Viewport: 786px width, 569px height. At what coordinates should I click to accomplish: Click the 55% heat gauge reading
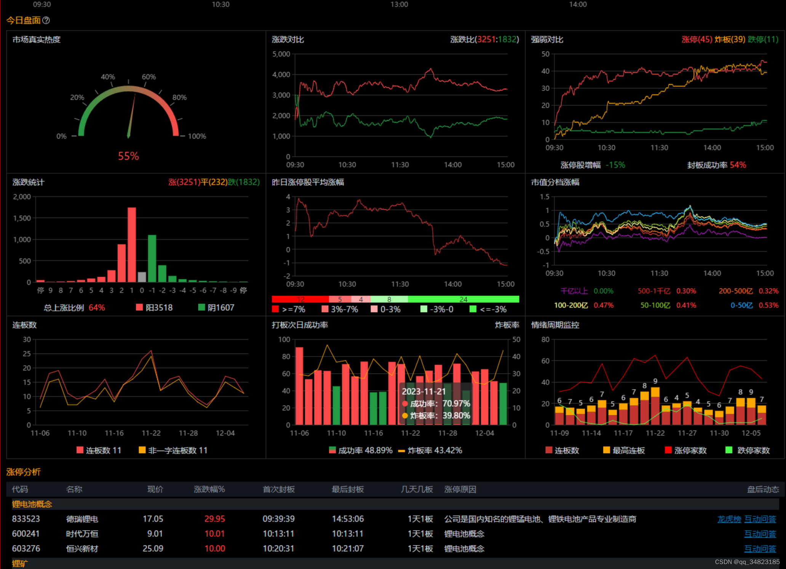coord(129,156)
